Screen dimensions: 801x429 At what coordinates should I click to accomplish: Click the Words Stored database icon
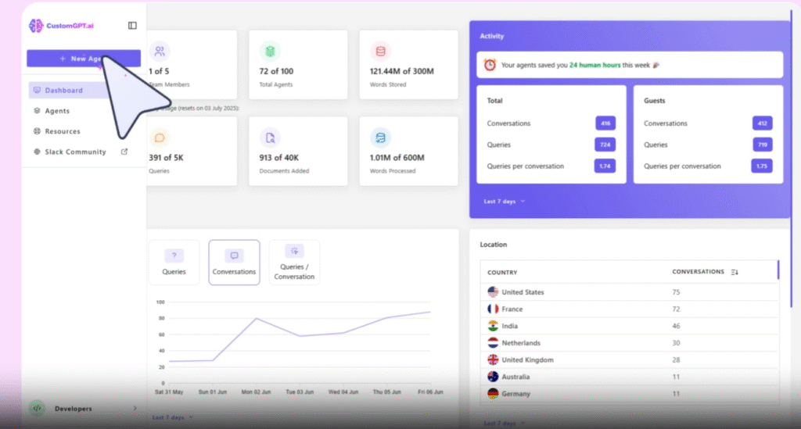pos(380,52)
